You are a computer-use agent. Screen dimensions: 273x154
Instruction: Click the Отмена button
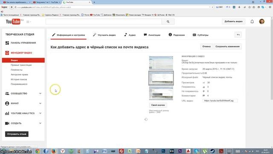[x=206, y=47]
